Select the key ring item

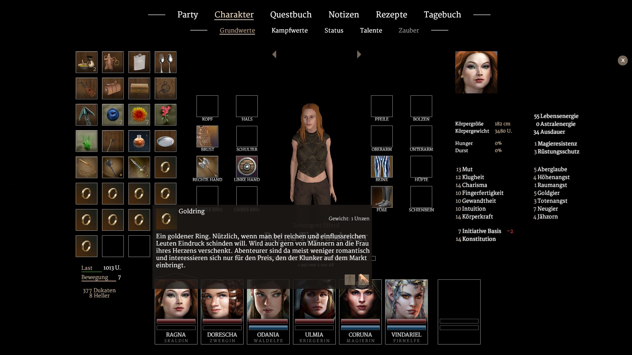166,88
